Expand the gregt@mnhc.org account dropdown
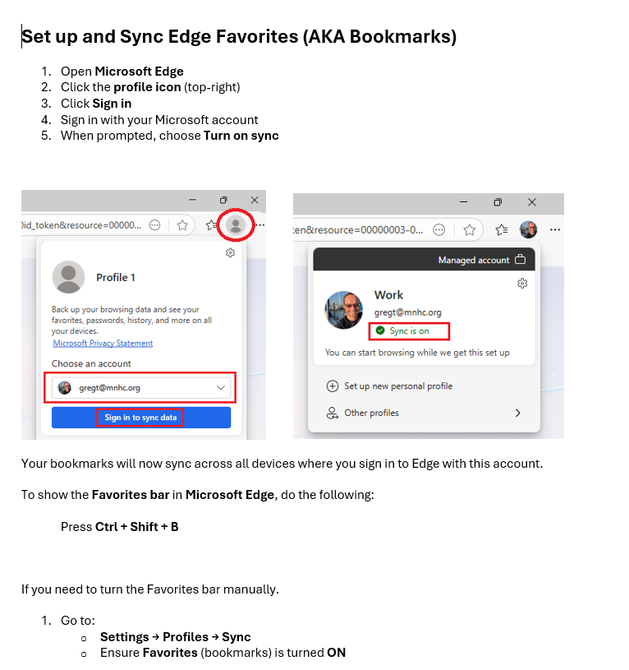 pos(220,387)
